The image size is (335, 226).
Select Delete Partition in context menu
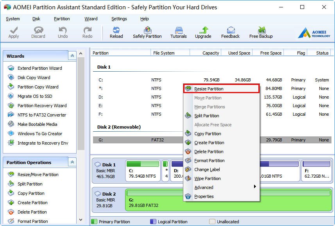pos(221,152)
